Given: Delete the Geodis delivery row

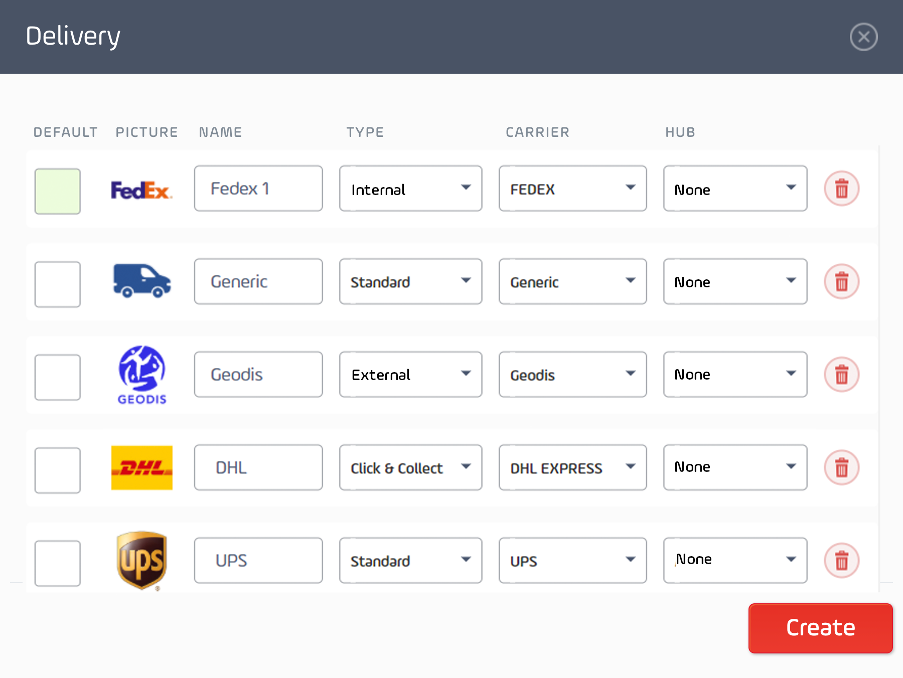Looking at the screenshot, I should (x=841, y=374).
